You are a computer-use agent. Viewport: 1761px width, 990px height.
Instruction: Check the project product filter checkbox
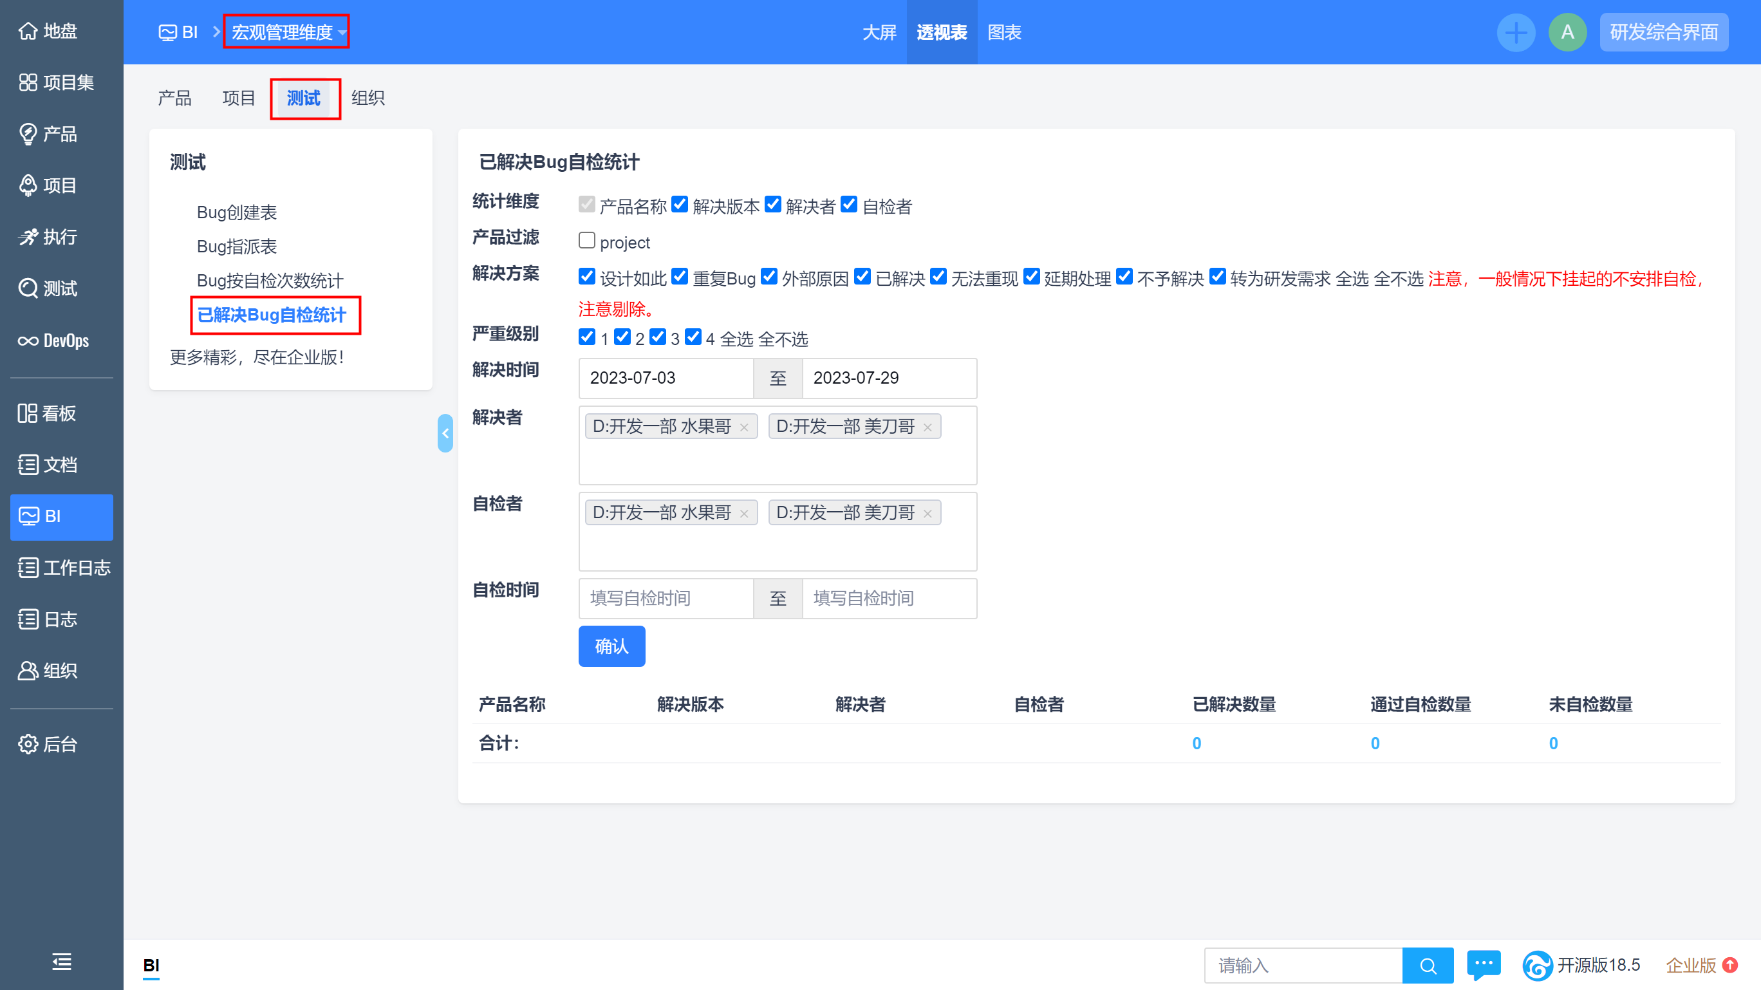[586, 241]
